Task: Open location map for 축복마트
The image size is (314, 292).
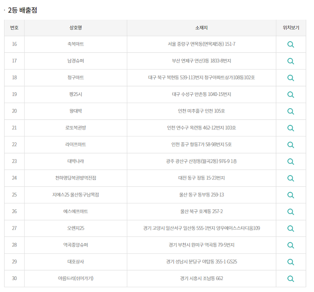Action: click(291, 45)
